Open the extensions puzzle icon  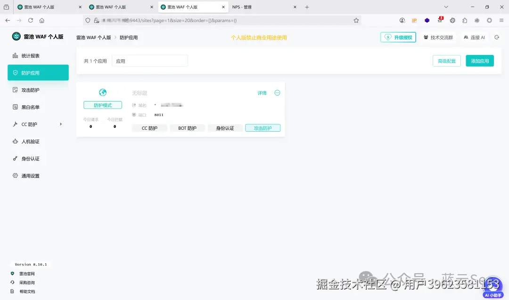(465, 20)
